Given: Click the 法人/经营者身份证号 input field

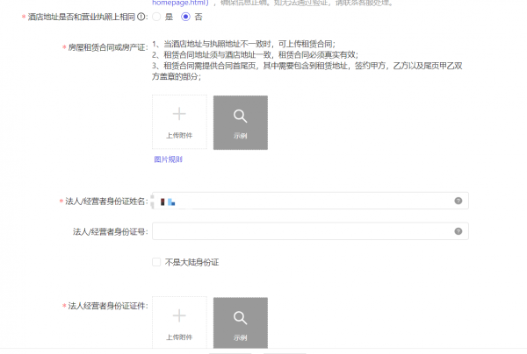Looking at the screenshot, I should coord(310,231).
